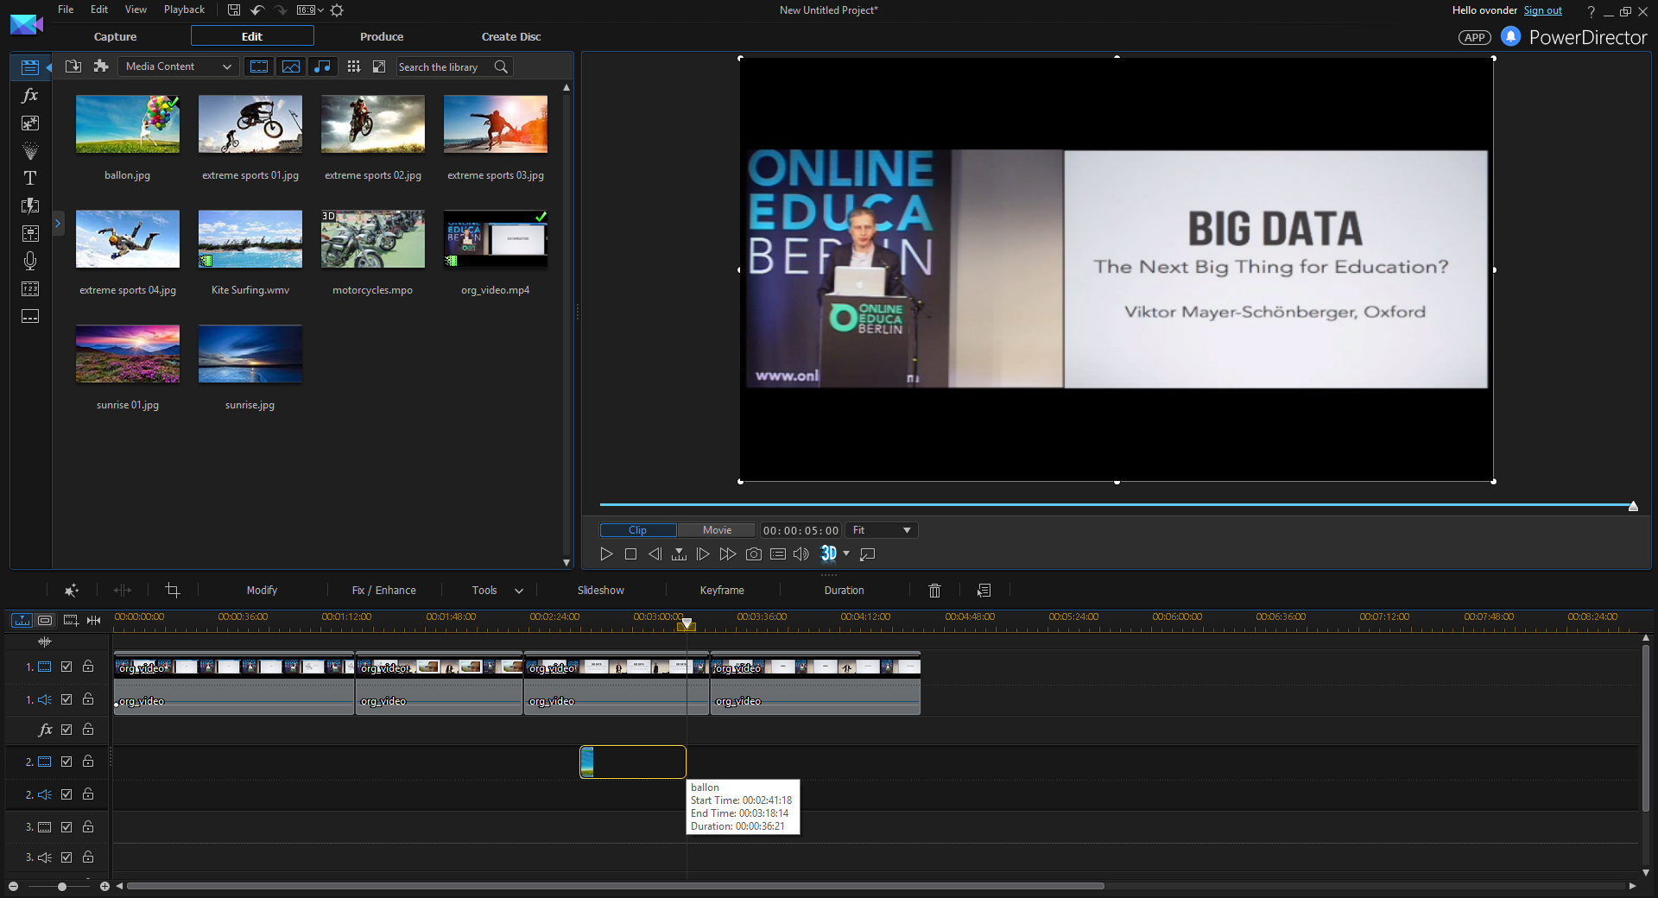Click the timeline zoom slider handle
This screenshot has width=1658, height=898.
point(62,887)
